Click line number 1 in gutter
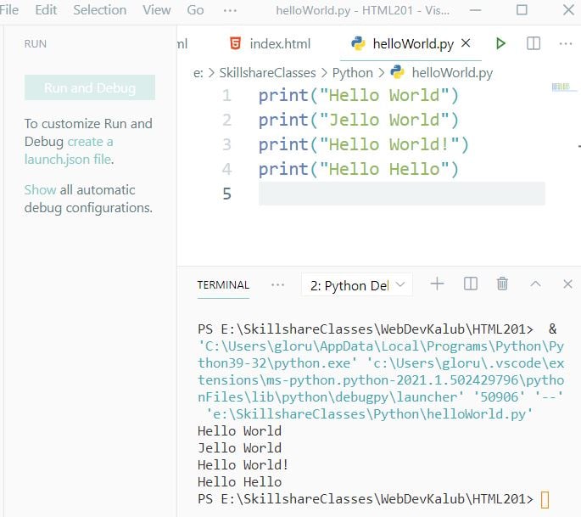The width and height of the screenshot is (581, 517). [x=226, y=95]
